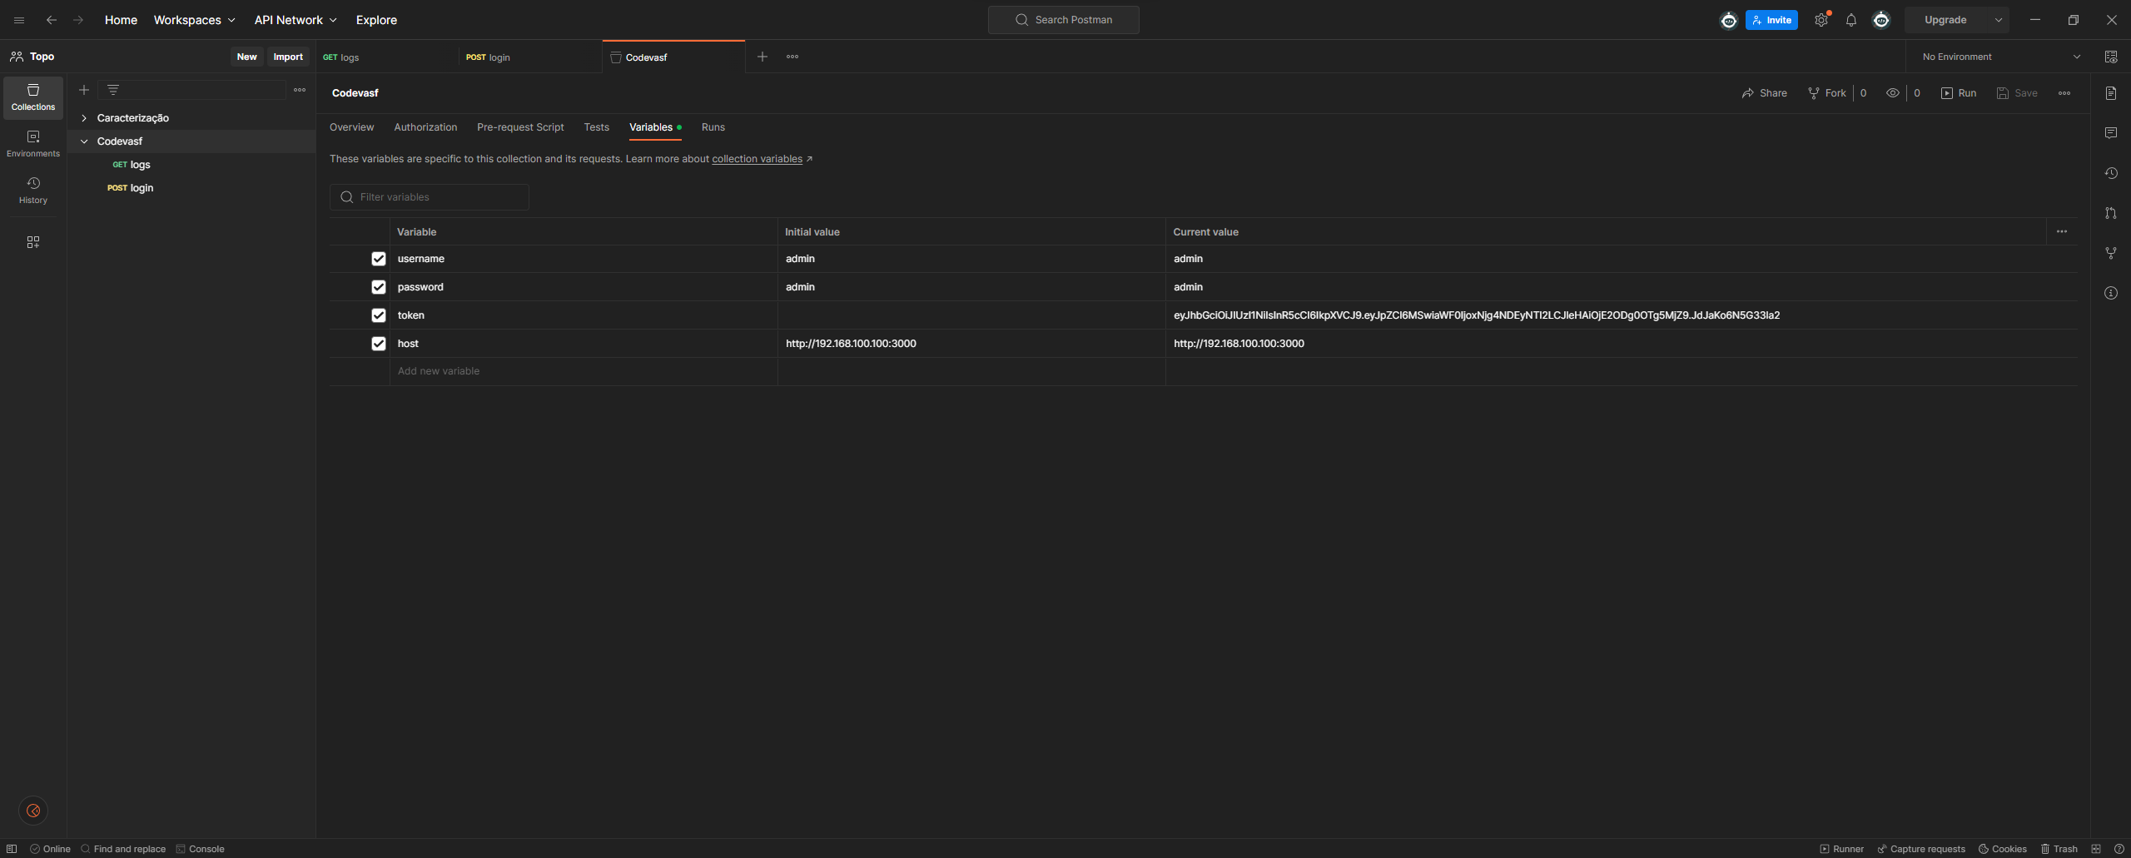Uncheck the host variable checkbox
2131x858 pixels.
pyautogui.click(x=379, y=344)
